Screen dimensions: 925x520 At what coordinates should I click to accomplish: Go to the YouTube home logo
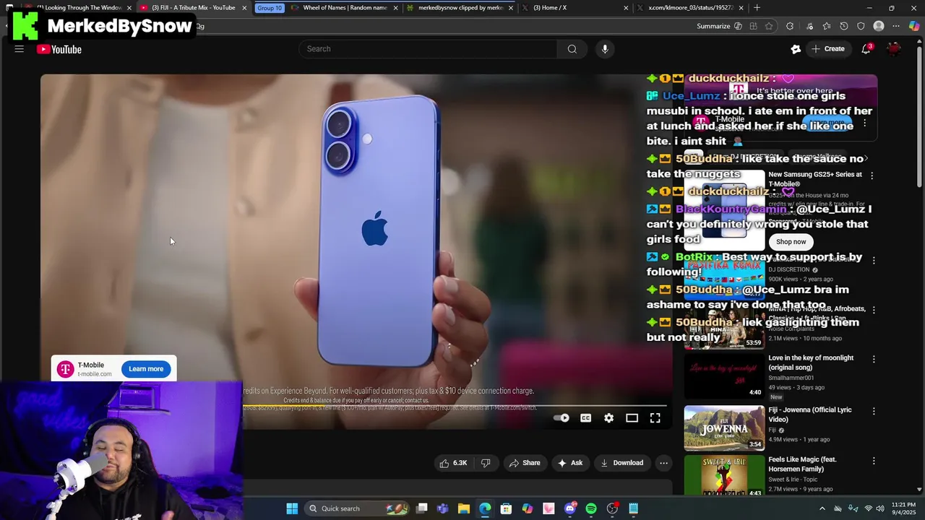click(x=59, y=49)
